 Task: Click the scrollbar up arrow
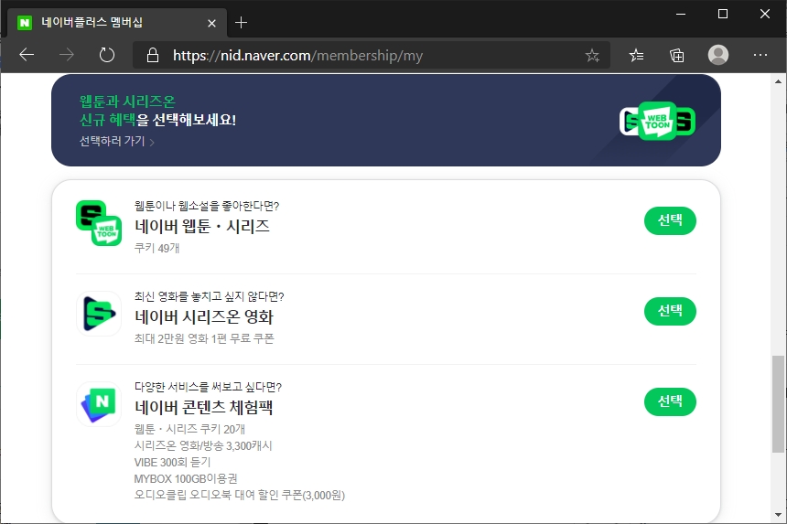[778, 81]
